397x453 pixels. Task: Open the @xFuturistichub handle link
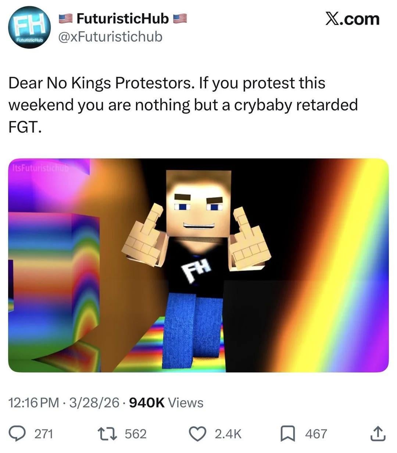111,36
